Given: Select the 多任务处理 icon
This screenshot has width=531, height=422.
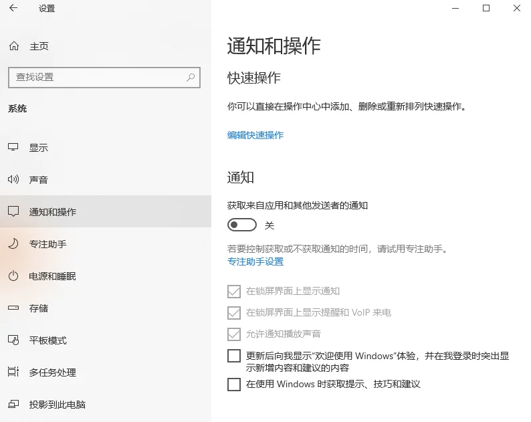Looking at the screenshot, I should (13, 372).
